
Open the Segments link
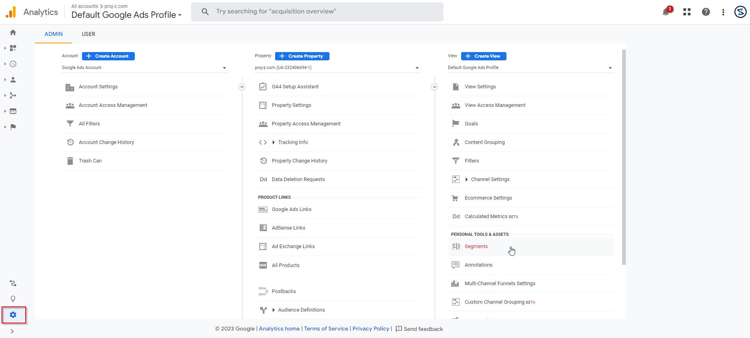(x=476, y=246)
